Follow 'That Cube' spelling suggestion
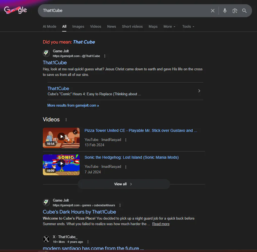Viewport: 257px width, 252px height. click(84, 42)
